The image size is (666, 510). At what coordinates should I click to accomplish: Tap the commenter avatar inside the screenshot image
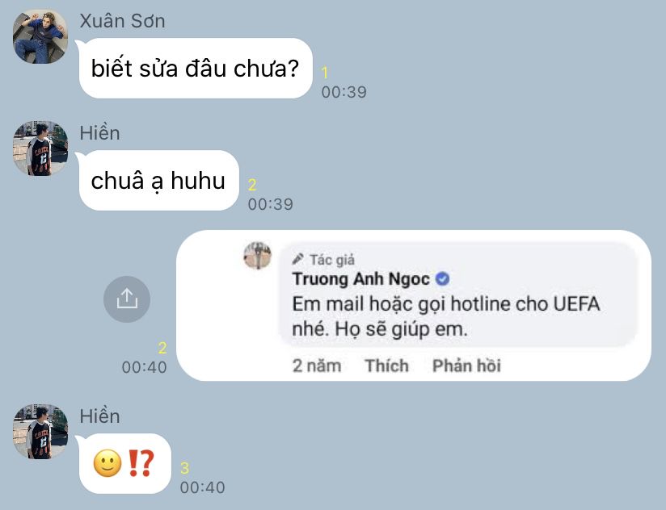coord(257,256)
